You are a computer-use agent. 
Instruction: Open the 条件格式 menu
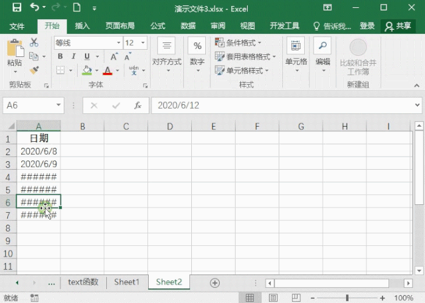point(238,42)
